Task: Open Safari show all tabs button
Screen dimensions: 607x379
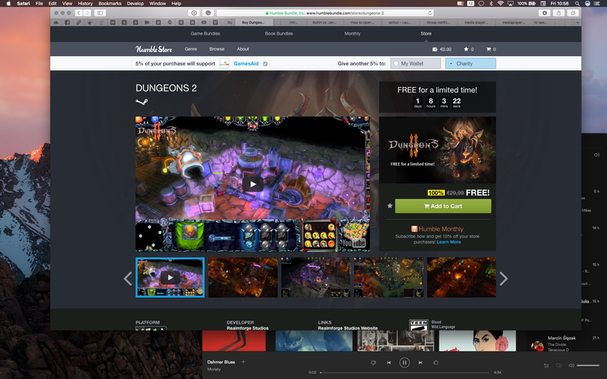Action: [572, 13]
